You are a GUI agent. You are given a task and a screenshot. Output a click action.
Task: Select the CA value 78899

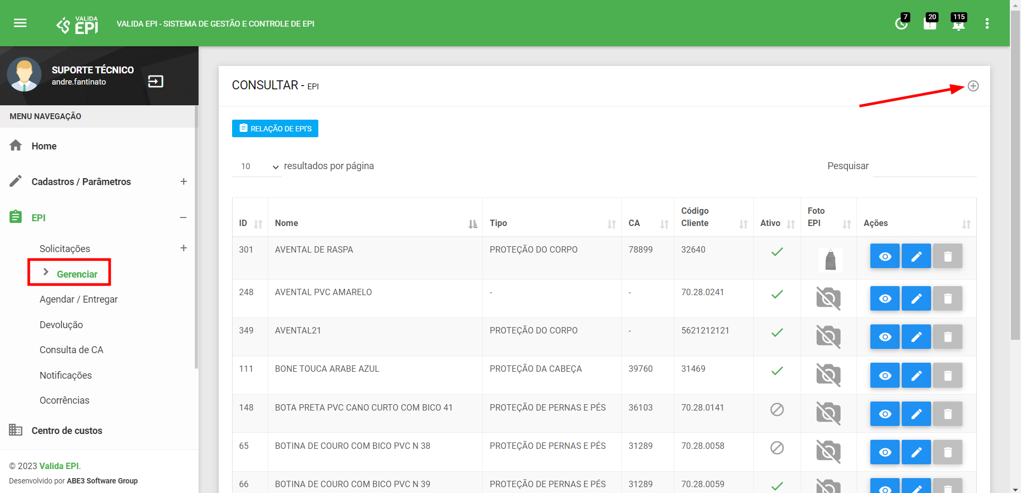pyautogui.click(x=640, y=249)
